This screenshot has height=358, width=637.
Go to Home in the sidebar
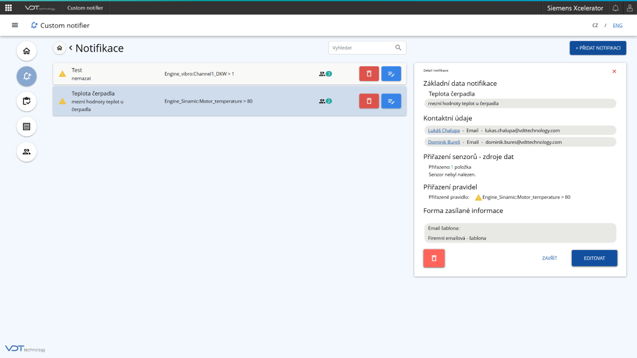click(26, 51)
